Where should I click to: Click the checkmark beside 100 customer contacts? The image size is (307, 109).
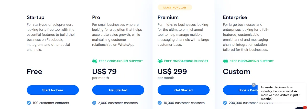29,103
